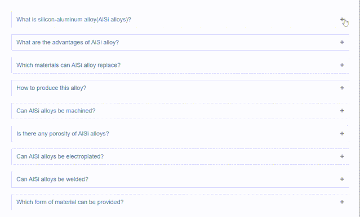This screenshot has width=360, height=217.
Task: Click plus icon for silicon-aluminum alloy question
Action: point(342,20)
